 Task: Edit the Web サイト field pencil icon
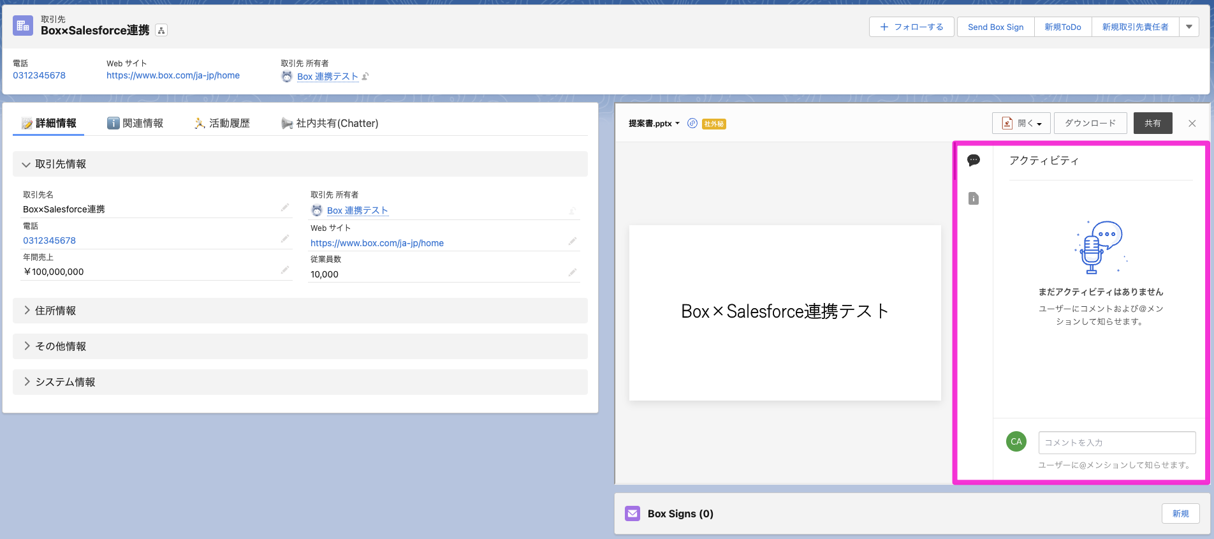click(573, 241)
